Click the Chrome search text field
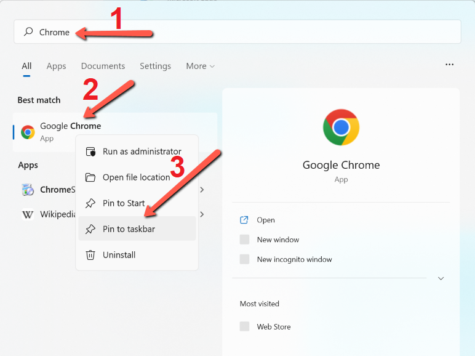Image resolution: width=475 pixels, height=356 pixels. point(237,32)
